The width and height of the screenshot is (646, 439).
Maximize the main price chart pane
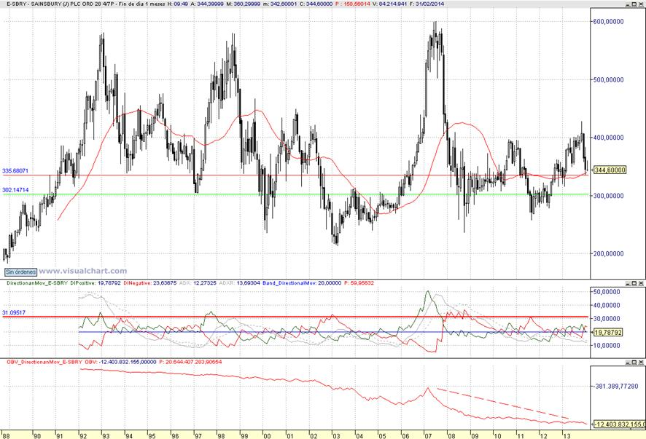pos(634,4)
